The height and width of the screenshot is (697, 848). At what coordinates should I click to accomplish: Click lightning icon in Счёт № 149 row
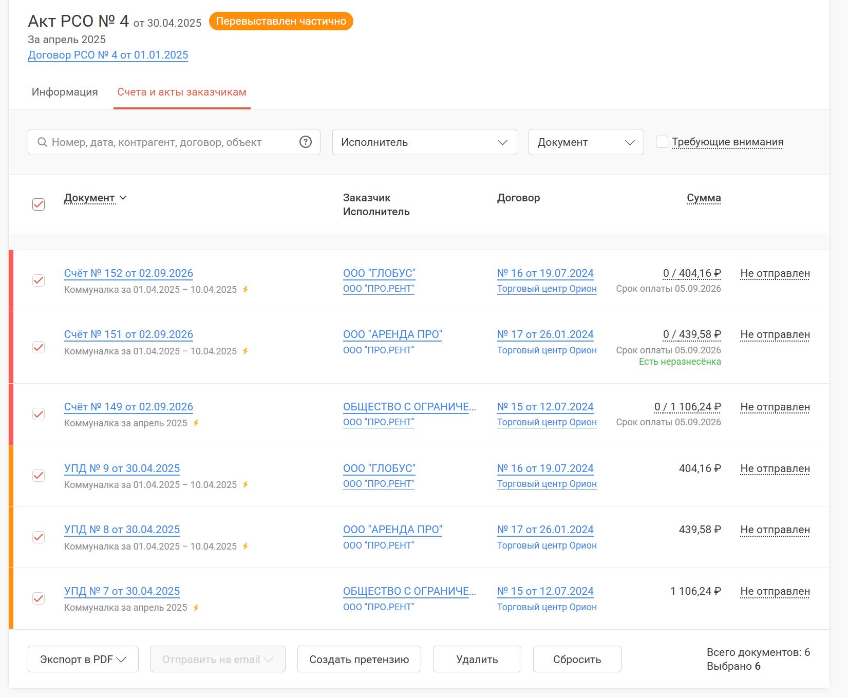[x=196, y=423]
